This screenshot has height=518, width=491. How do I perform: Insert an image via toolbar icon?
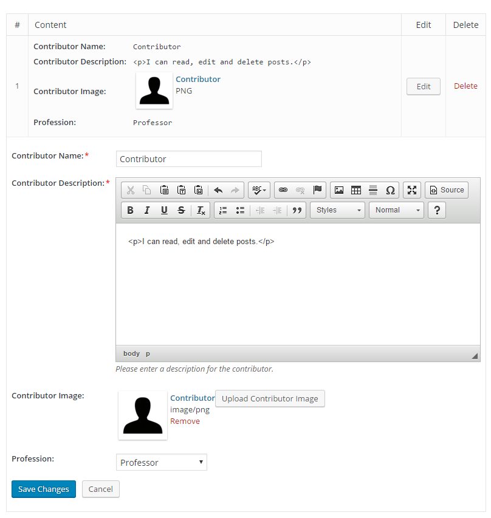(x=339, y=190)
